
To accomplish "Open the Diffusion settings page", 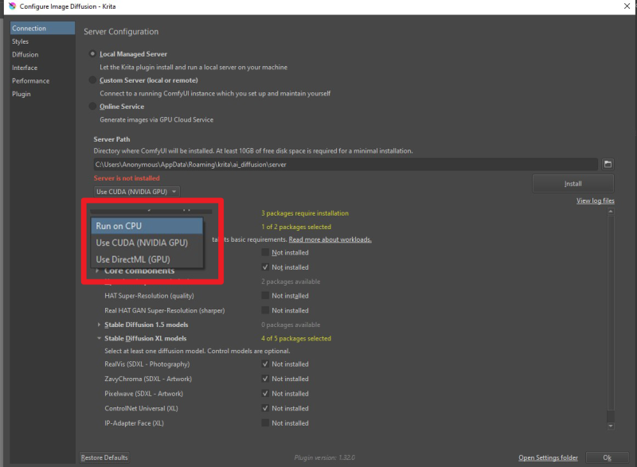I will pos(42,54).
